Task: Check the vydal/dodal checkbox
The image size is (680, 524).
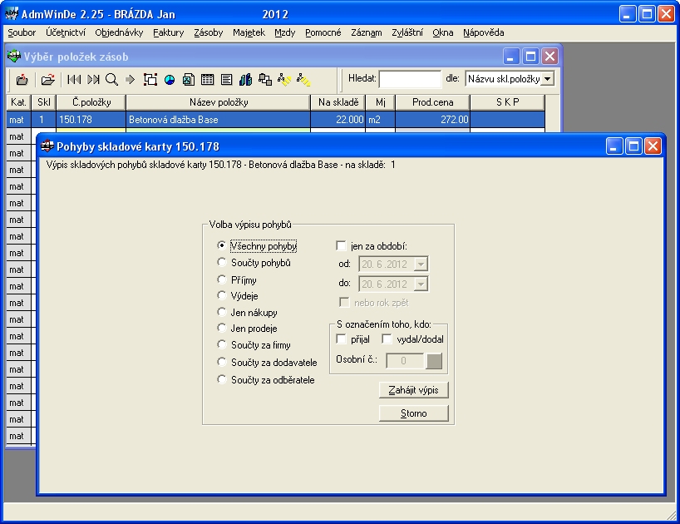Action: pyautogui.click(x=387, y=339)
